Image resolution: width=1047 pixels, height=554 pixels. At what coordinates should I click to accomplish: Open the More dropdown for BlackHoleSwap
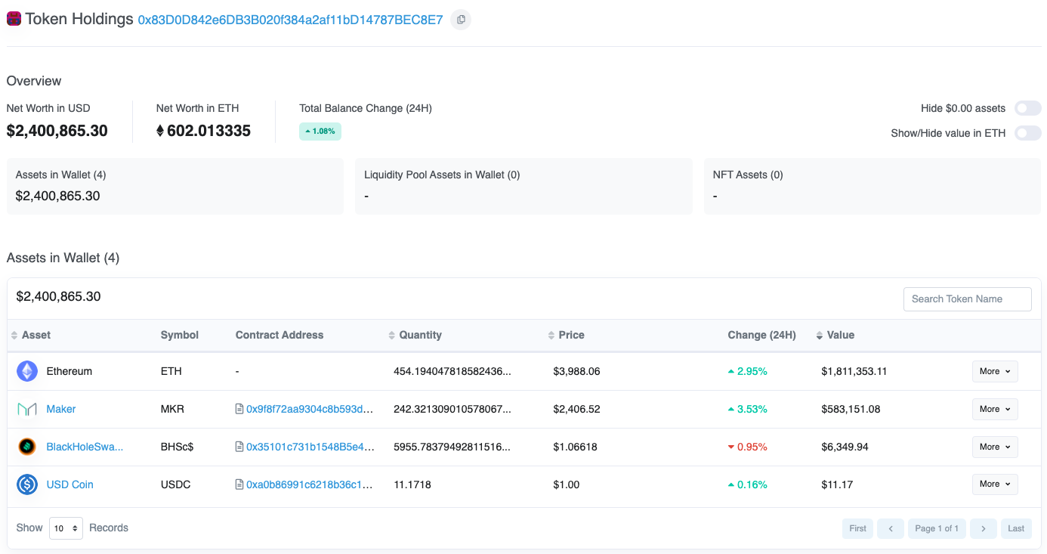995,447
